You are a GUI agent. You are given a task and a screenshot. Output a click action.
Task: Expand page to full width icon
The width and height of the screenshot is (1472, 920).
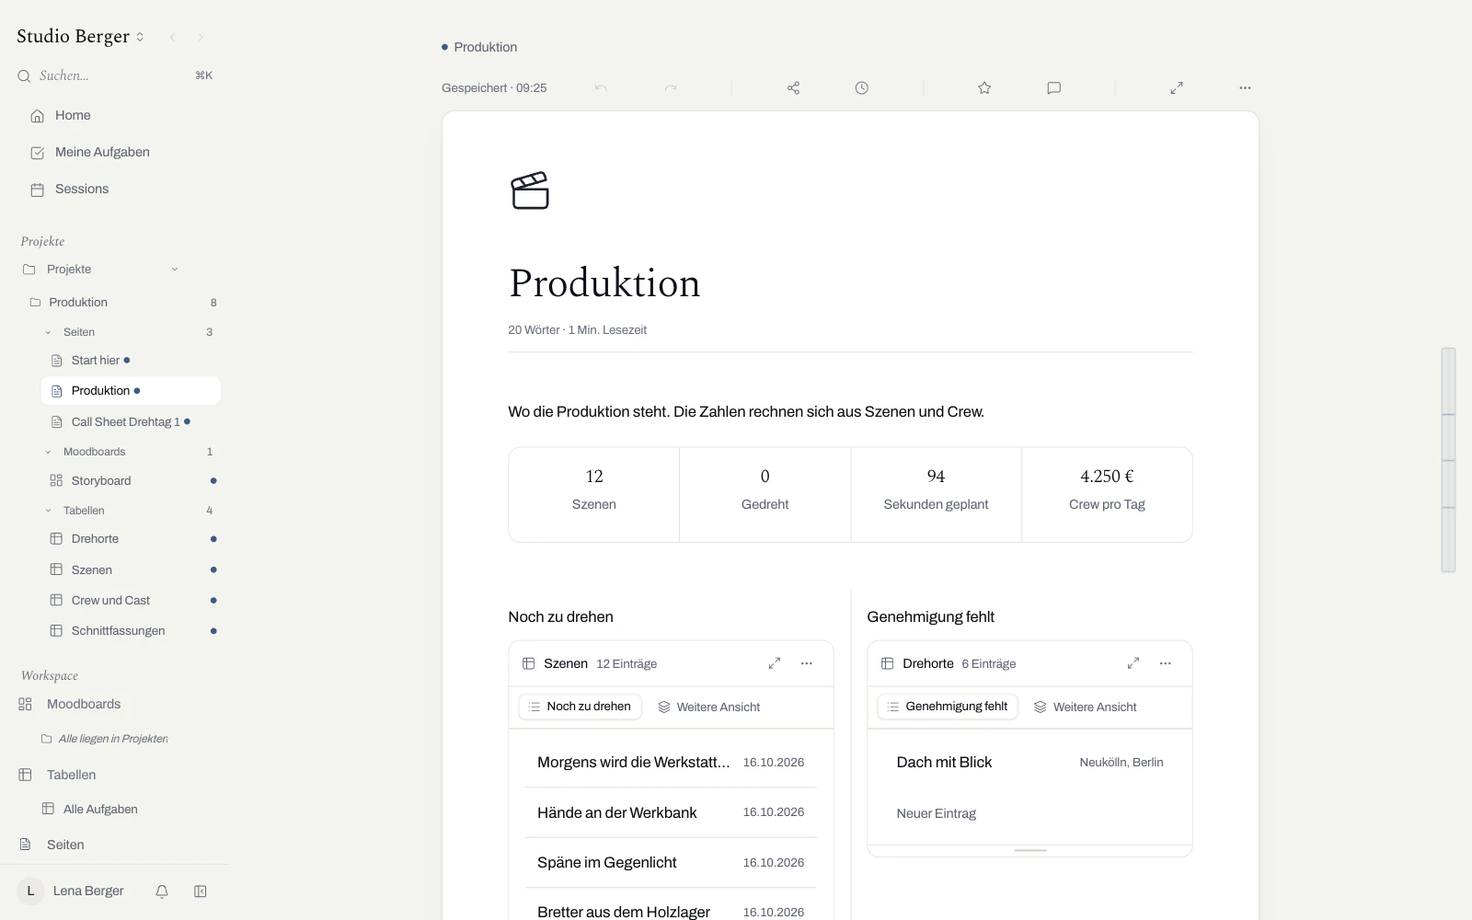click(x=1177, y=88)
